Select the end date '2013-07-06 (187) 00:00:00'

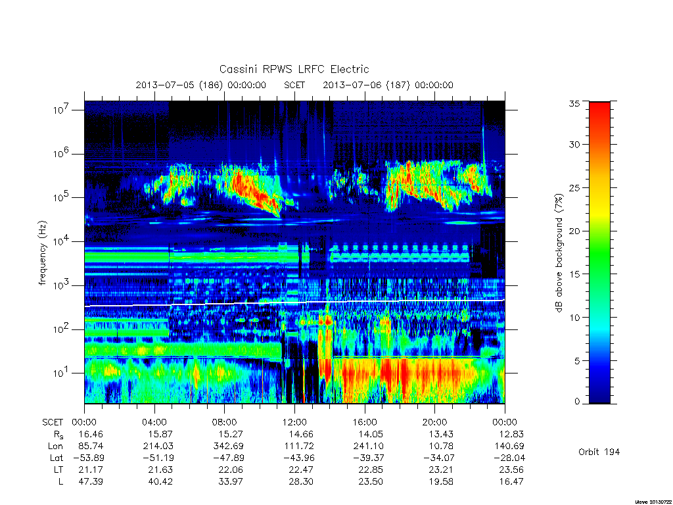tap(388, 85)
